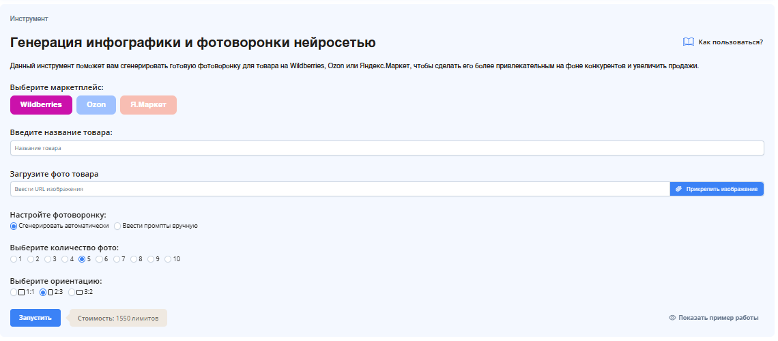
Task: Set photo count to 10
Action: [168, 259]
